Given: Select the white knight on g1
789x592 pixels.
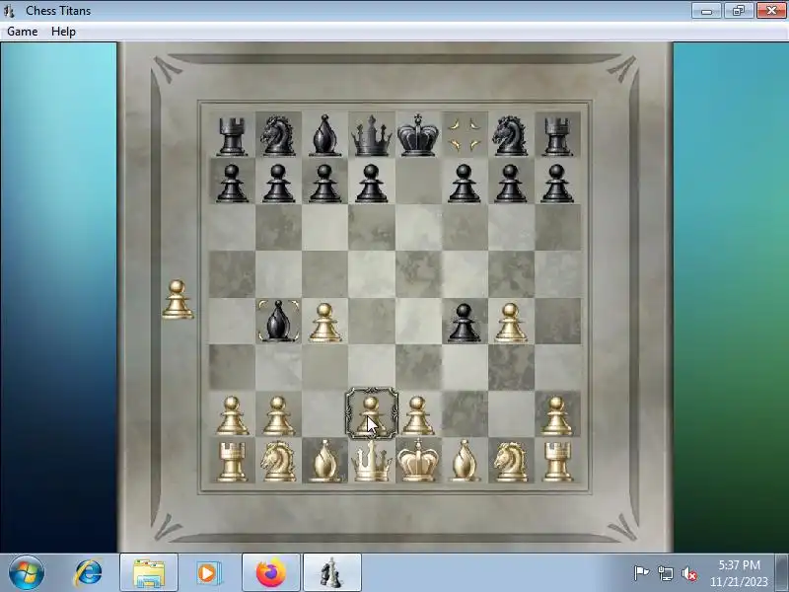Looking at the screenshot, I should (510, 461).
